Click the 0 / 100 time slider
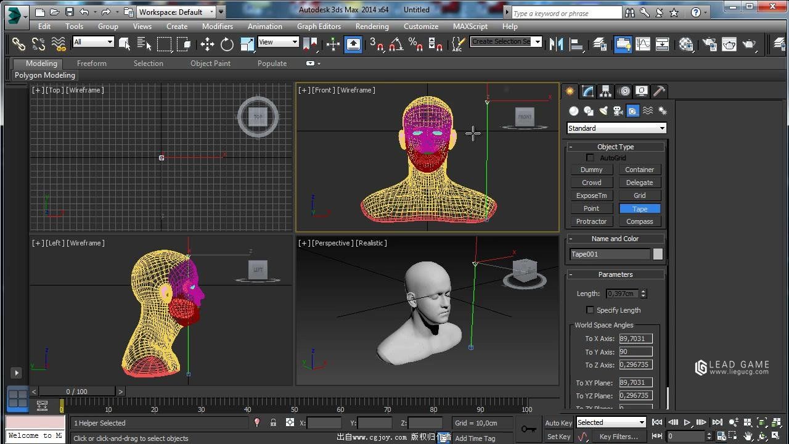 77,392
